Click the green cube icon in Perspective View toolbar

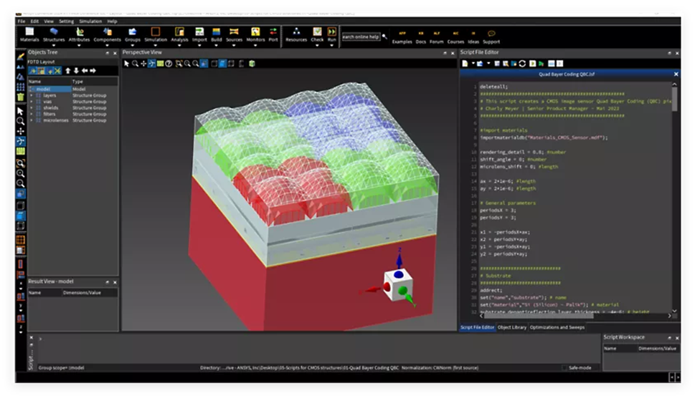click(x=252, y=64)
